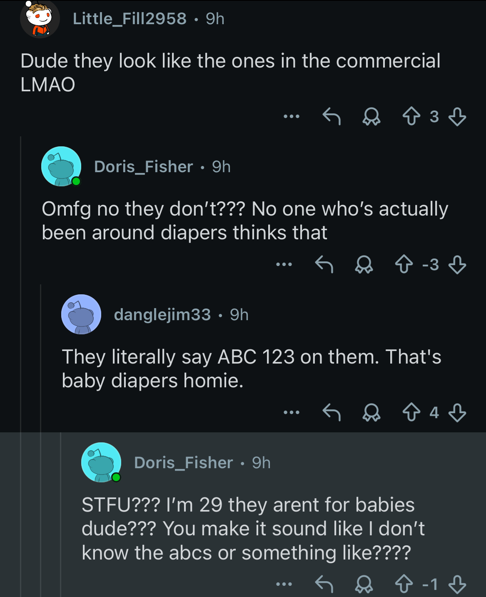Open danglejim33's username link
The image size is (486, 597).
(x=162, y=315)
